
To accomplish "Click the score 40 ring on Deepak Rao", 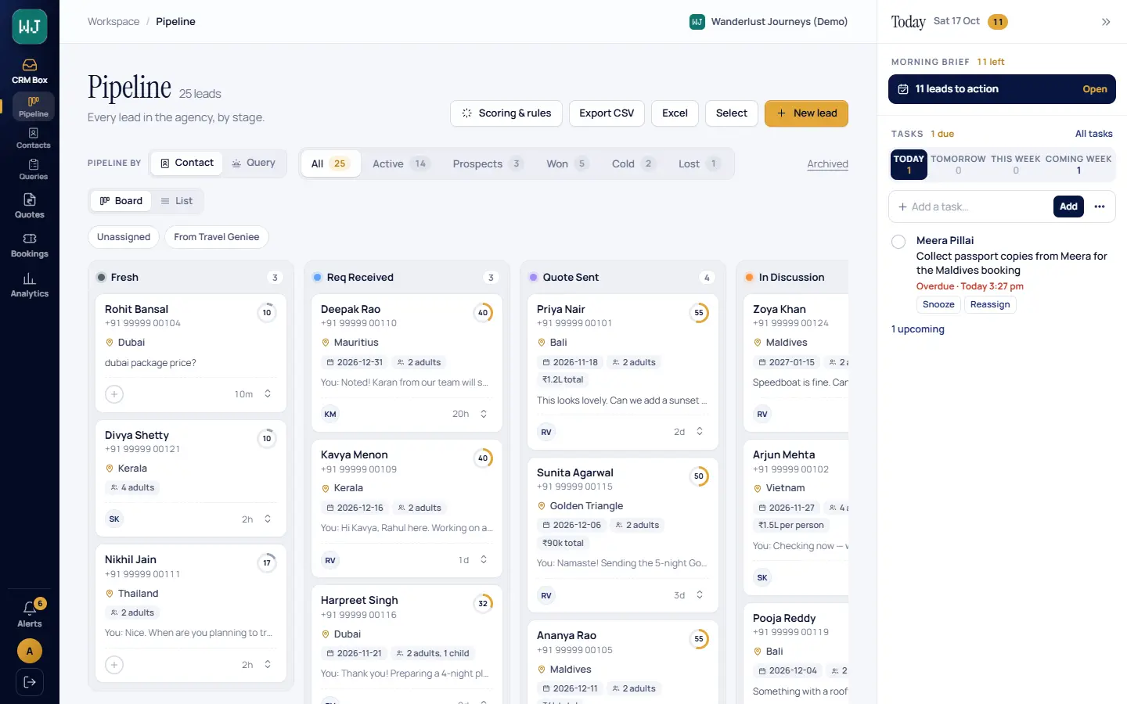I will click(483, 313).
